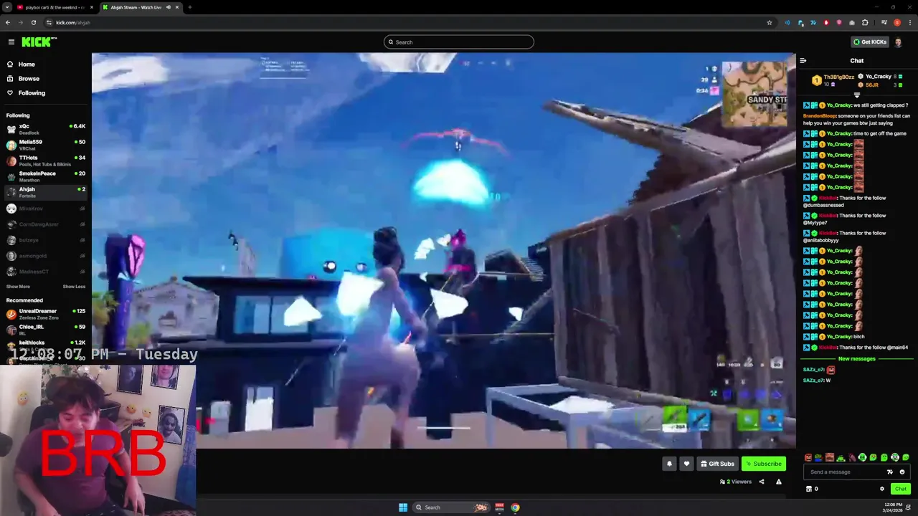Open the Kick sidebar hamburger menu
Image resolution: width=918 pixels, height=516 pixels.
(x=11, y=42)
